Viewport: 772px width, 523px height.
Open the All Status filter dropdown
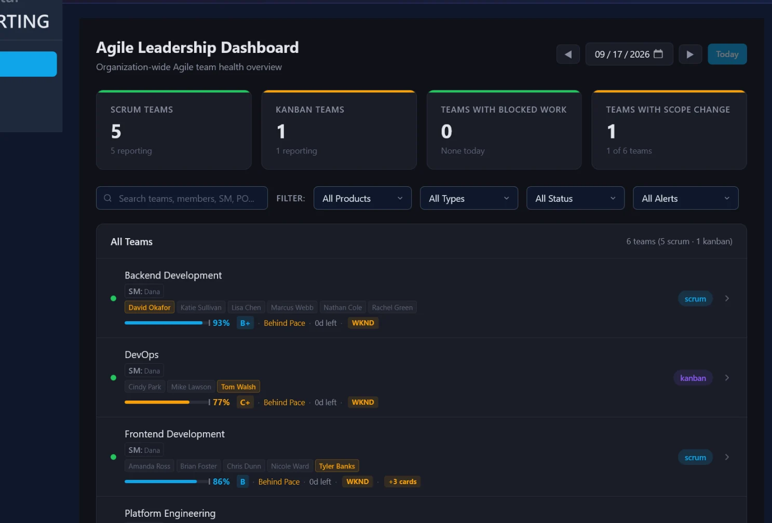click(575, 198)
